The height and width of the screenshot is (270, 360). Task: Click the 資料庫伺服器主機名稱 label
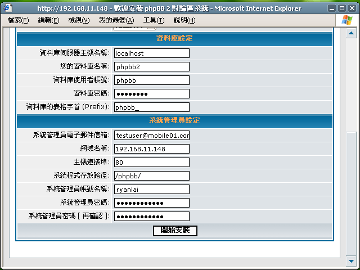coord(74,53)
